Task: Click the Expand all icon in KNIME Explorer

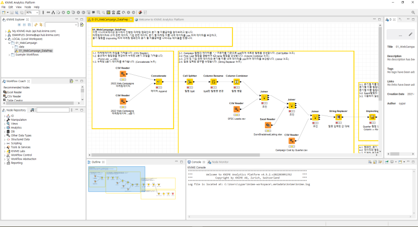Action: [19, 25]
